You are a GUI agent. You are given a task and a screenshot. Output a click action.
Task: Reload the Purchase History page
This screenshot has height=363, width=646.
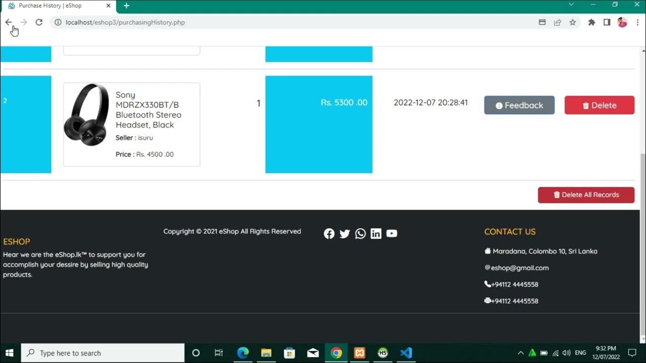pos(39,22)
